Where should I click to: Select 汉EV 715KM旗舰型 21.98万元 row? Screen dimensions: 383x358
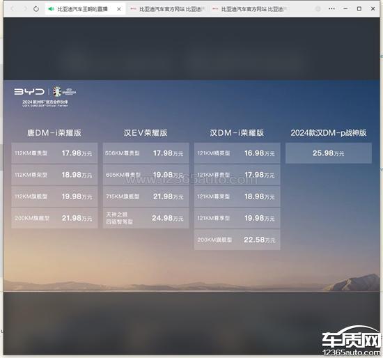[x=146, y=196]
